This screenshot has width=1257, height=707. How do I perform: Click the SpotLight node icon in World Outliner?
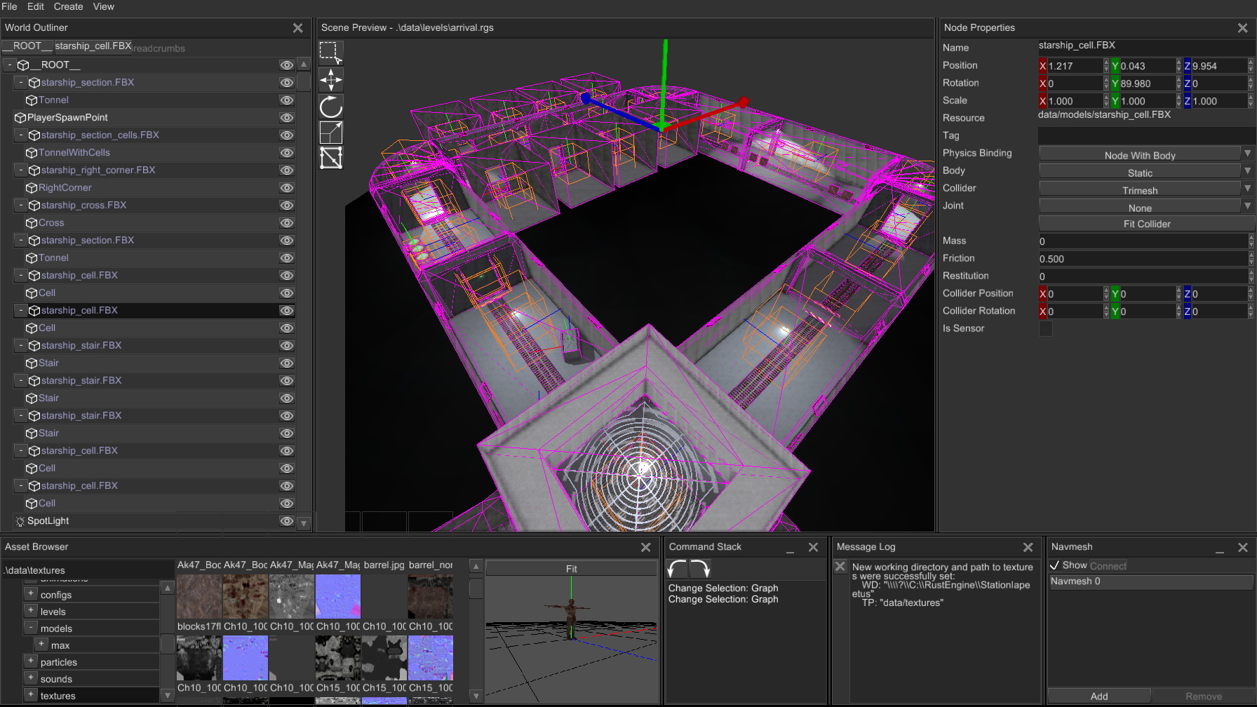(x=19, y=521)
